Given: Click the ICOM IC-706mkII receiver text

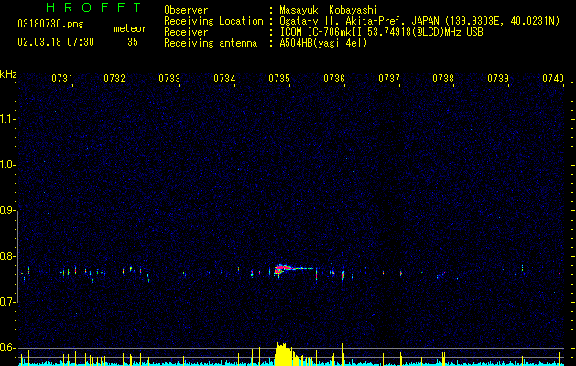Looking at the screenshot, I should [381, 32].
